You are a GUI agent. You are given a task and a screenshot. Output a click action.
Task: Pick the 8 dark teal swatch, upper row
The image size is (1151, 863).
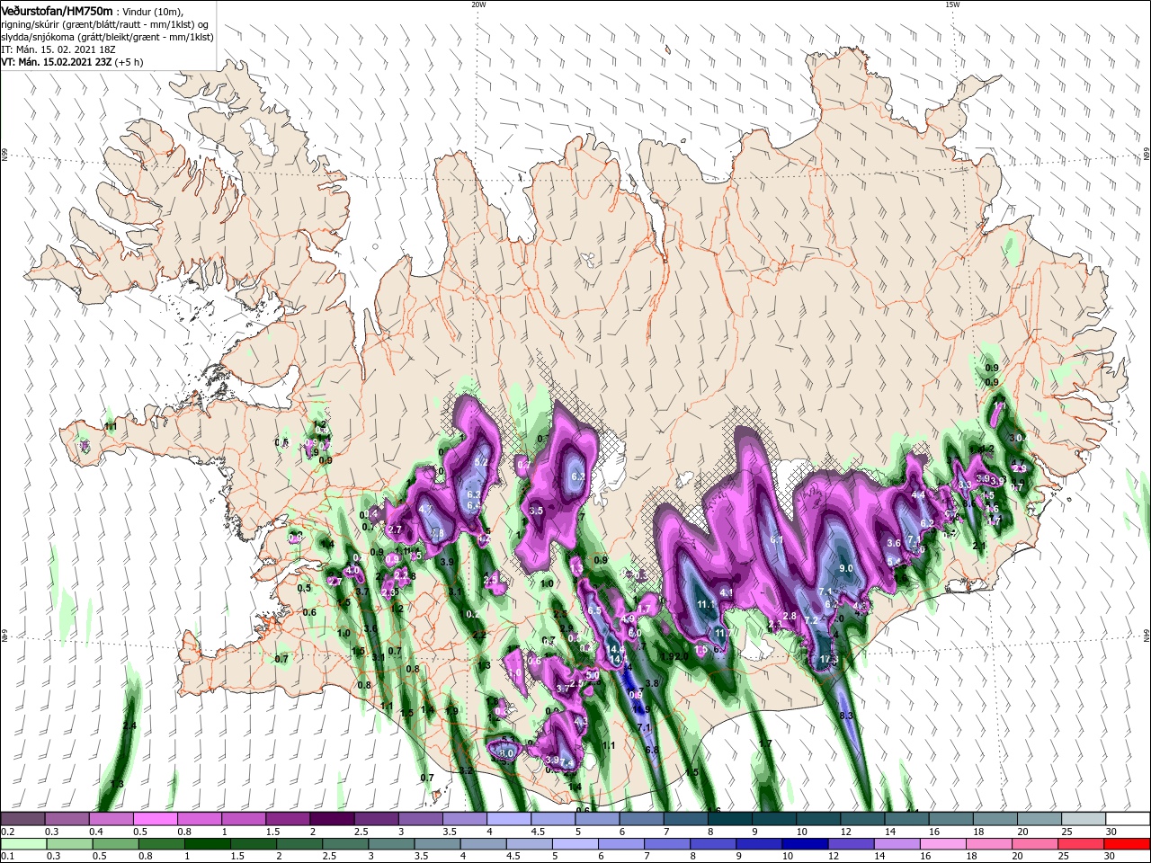tap(729, 819)
